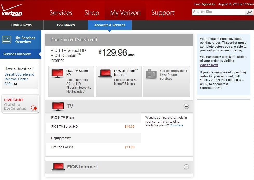Click the external link icon beside FAQs

click(x=15, y=84)
